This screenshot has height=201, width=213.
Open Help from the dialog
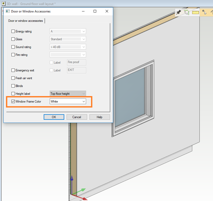(100, 117)
